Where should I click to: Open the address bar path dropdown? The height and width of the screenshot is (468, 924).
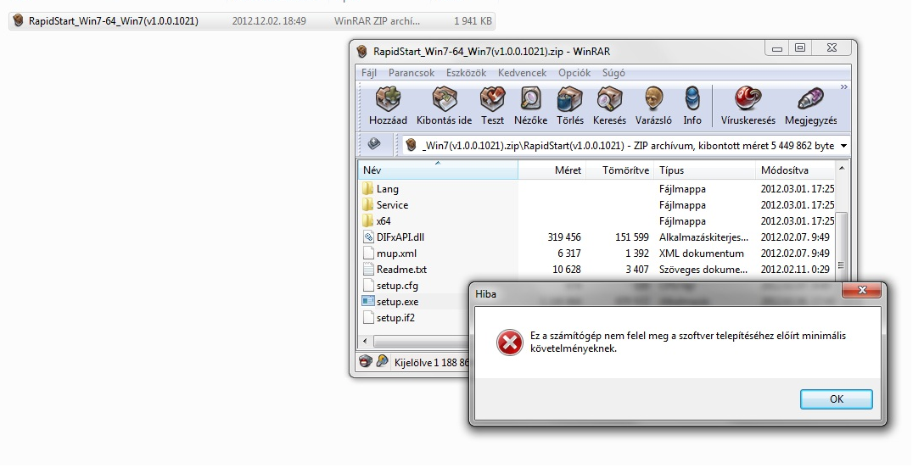pyautogui.click(x=843, y=146)
